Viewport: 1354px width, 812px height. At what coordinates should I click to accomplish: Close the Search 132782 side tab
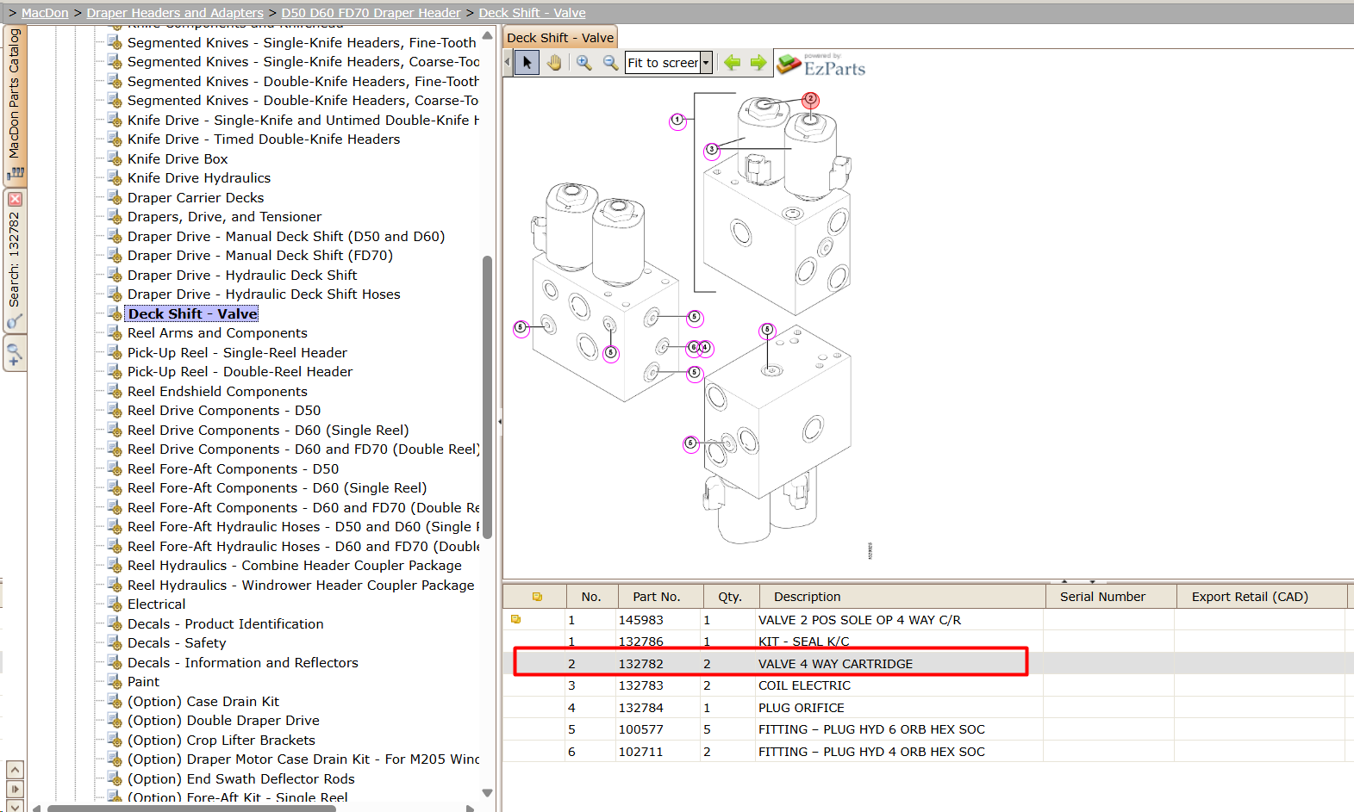[15, 199]
